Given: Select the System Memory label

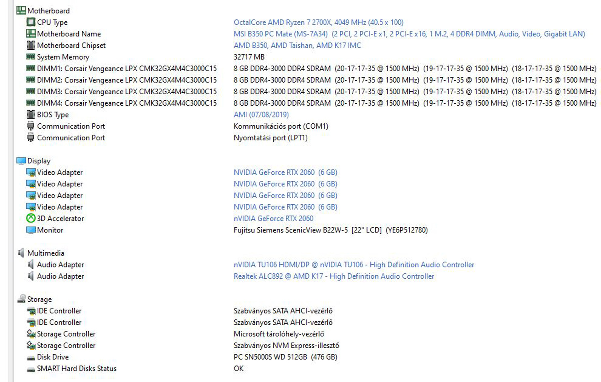Looking at the screenshot, I should click(63, 57).
